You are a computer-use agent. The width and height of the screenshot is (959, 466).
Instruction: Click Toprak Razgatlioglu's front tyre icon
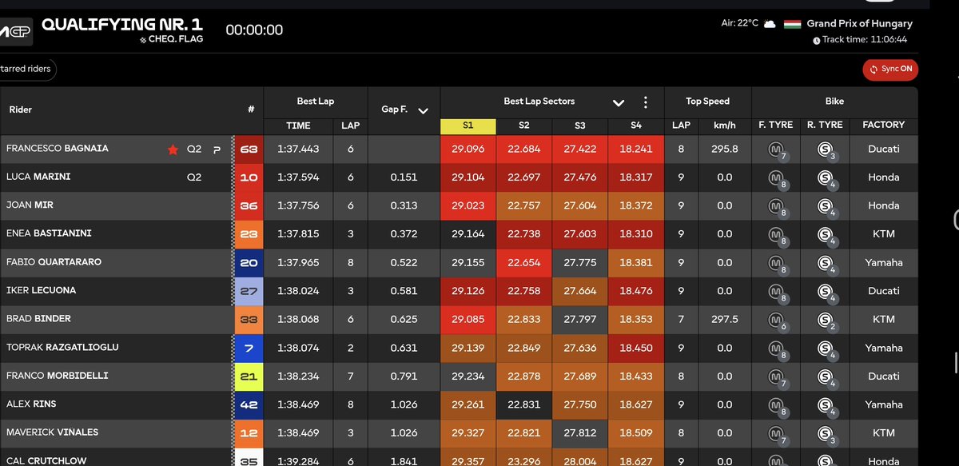tap(777, 349)
